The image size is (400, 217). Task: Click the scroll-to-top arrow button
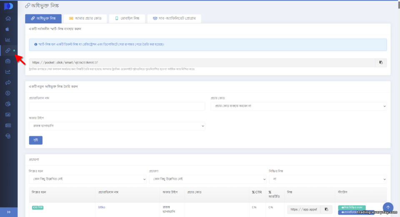point(388,207)
